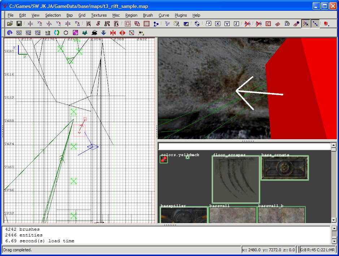This screenshot has width=339, height=256.
Task: Click Select Complete Tall icon
Action: point(88,24)
